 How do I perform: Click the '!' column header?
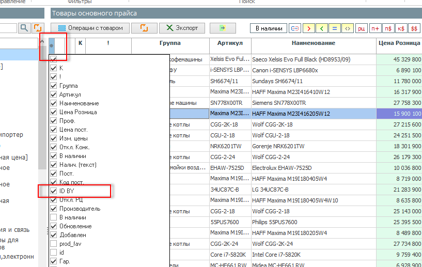pos(108,46)
